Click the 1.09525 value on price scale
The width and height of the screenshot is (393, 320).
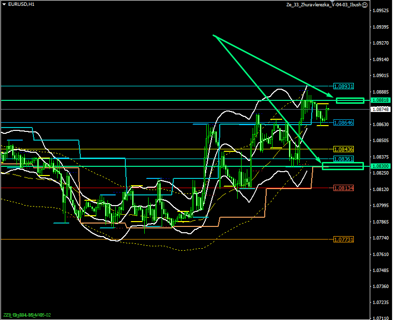coord(381,10)
